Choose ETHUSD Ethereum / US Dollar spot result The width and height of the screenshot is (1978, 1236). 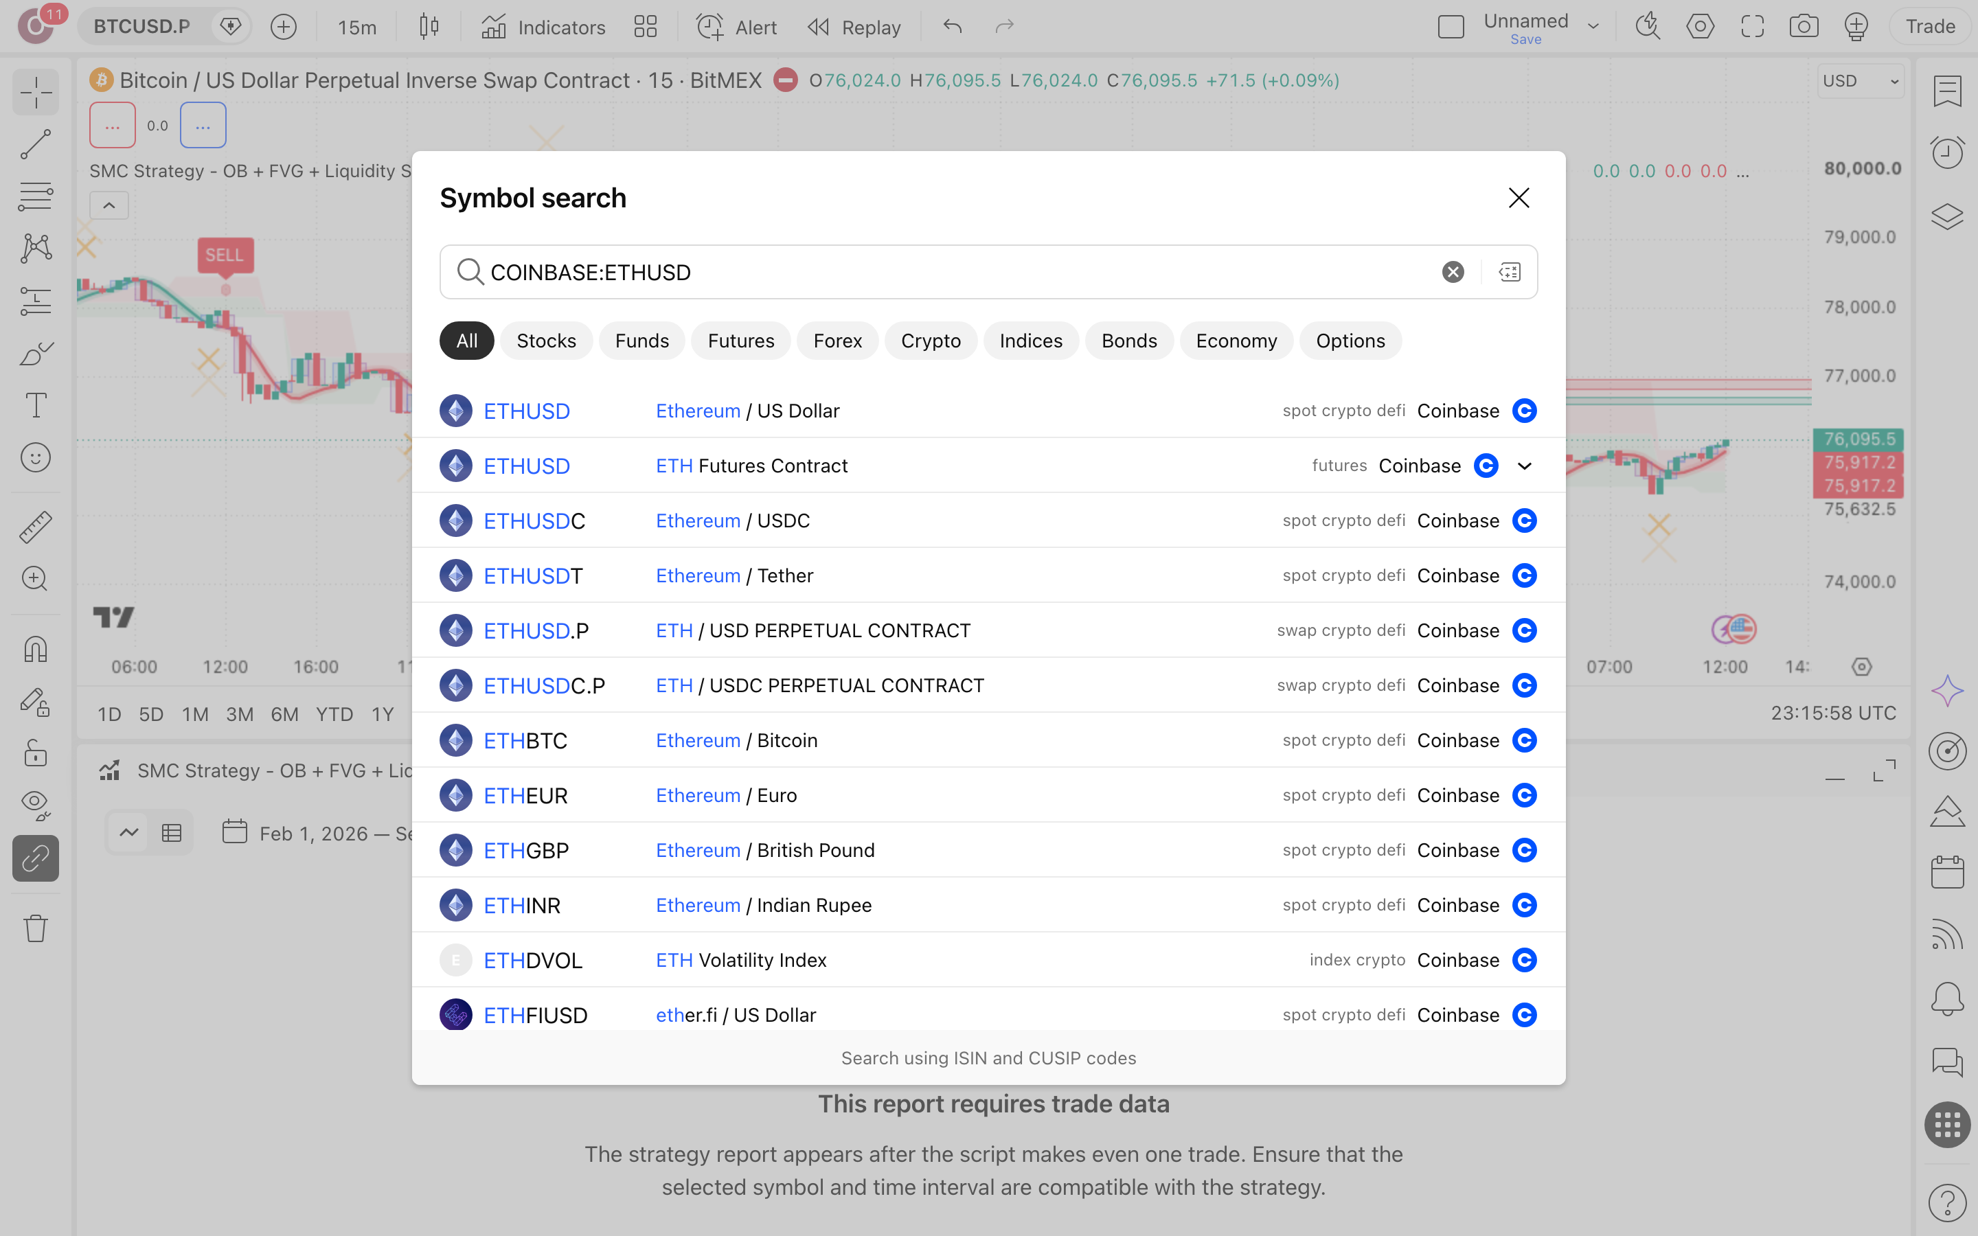tap(988, 411)
